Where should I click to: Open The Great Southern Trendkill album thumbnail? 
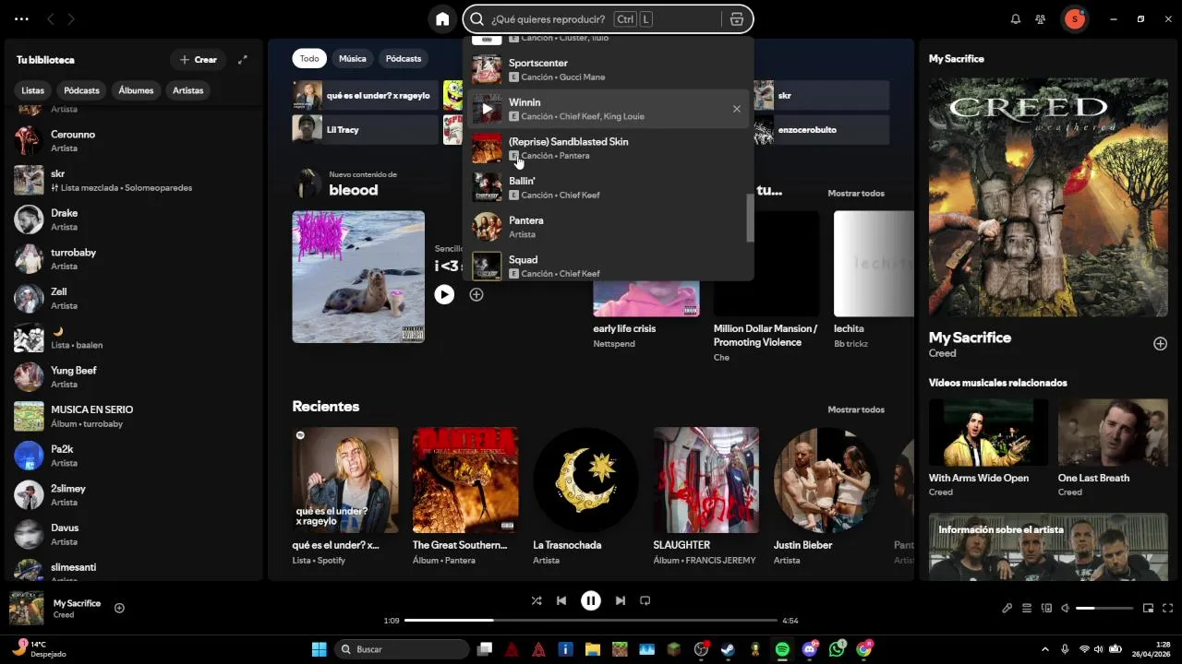pos(465,480)
